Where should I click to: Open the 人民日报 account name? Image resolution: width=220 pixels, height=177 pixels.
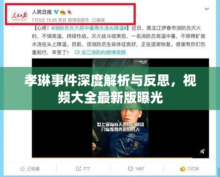tap(42, 12)
